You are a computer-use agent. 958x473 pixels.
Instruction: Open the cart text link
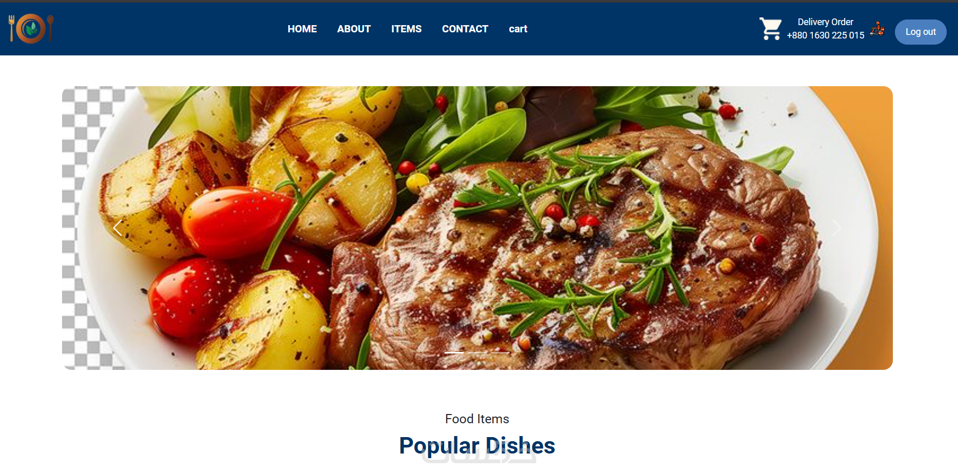(x=518, y=29)
